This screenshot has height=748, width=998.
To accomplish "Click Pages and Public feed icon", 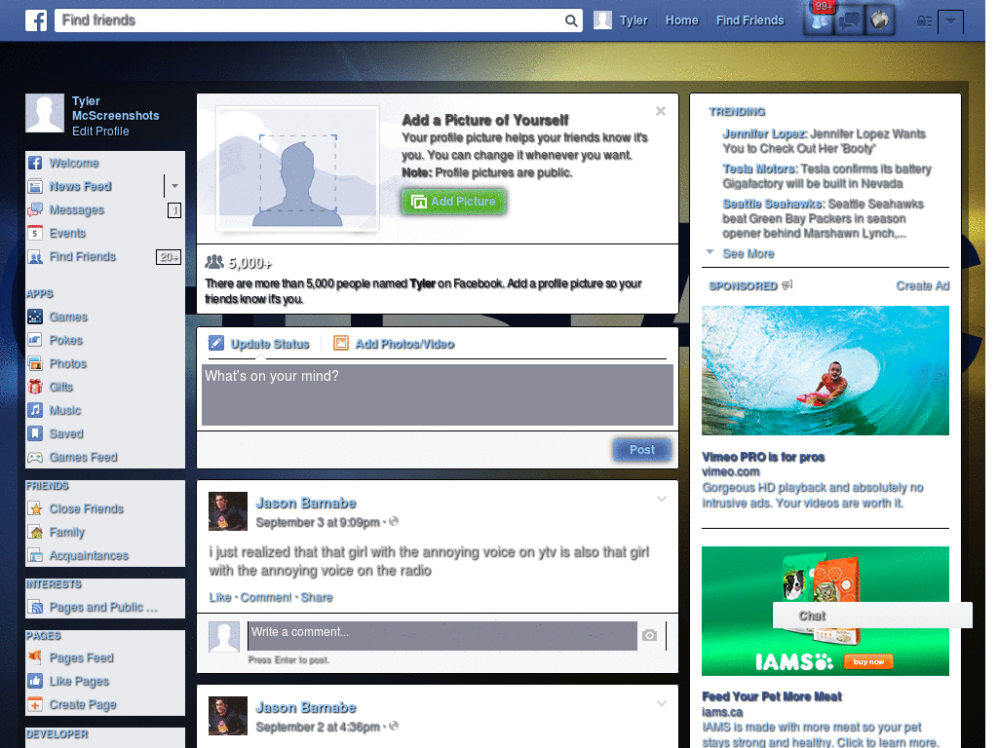I will click(35, 608).
